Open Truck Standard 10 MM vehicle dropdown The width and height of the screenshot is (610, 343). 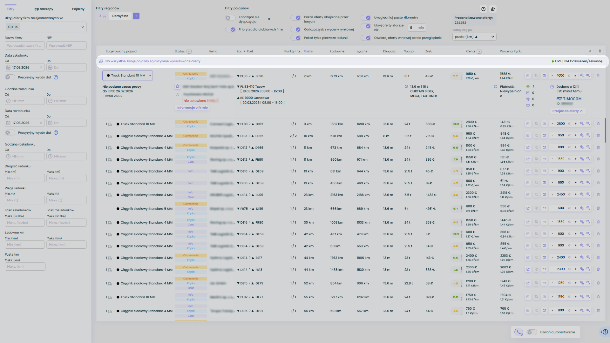(127, 76)
